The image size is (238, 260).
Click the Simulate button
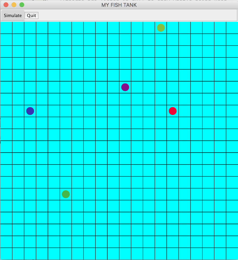[12, 15]
